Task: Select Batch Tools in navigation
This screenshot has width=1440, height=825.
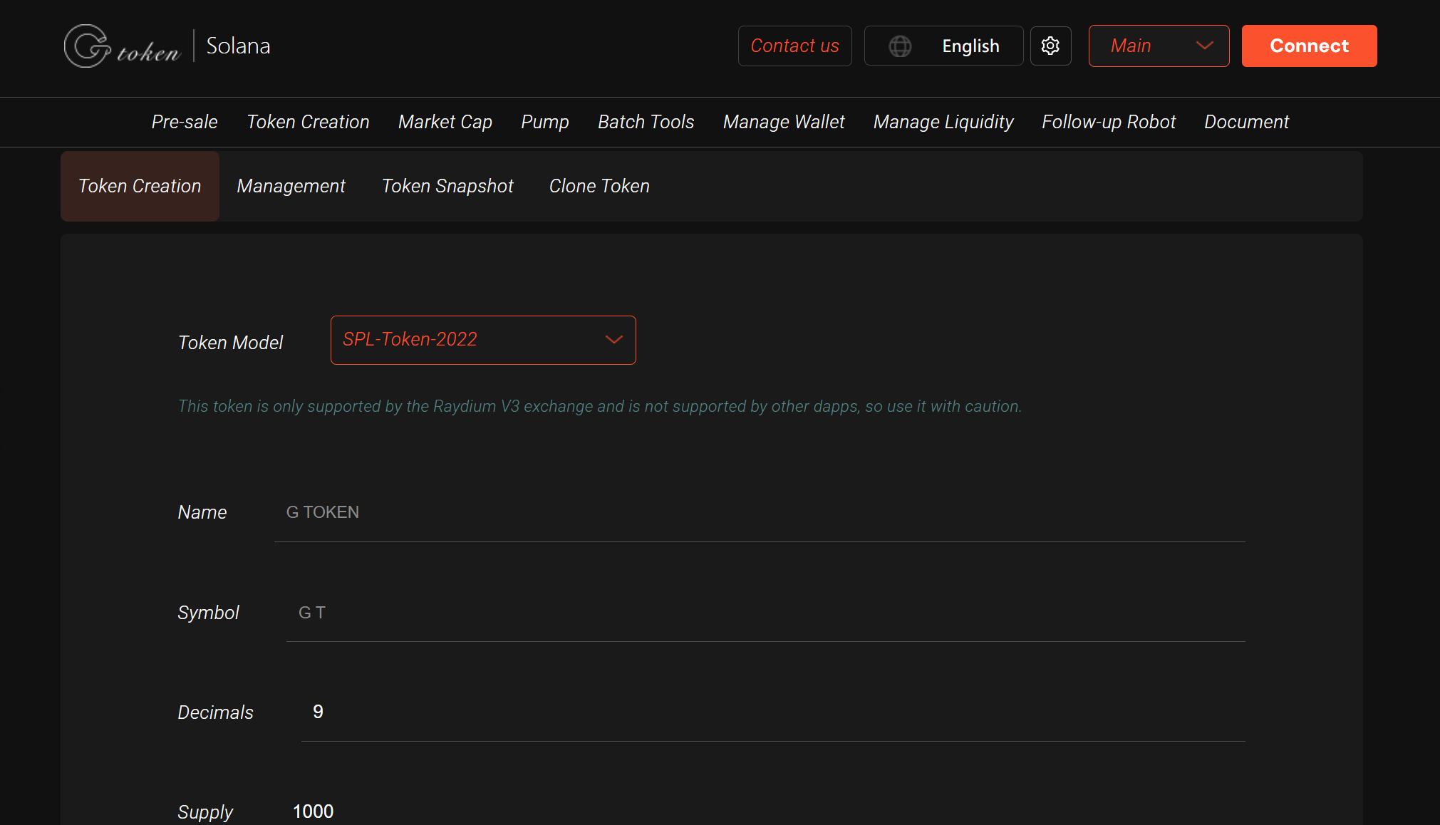Action: [646, 122]
